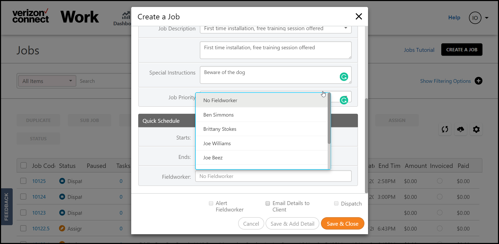Click the Quick Schedule section header
Screen dimensions: 499x244
(248, 120)
